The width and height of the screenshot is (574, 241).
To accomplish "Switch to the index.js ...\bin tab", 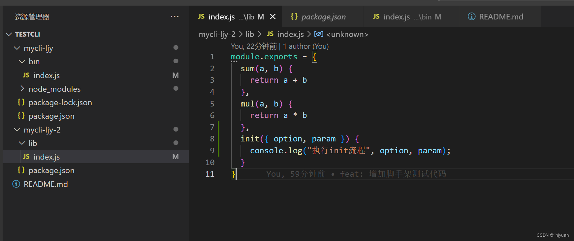I will (x=411, y=16).
